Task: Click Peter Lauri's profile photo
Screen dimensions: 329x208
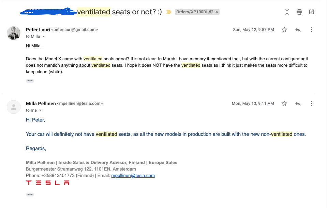Action: (x=14, y=33)
